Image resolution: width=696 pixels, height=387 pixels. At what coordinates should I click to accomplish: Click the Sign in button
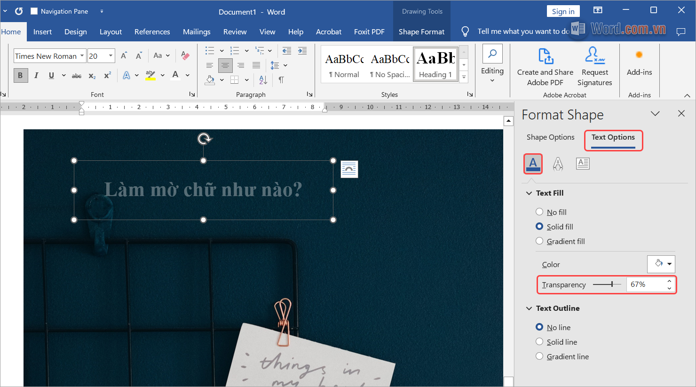(x=563, y=11)
